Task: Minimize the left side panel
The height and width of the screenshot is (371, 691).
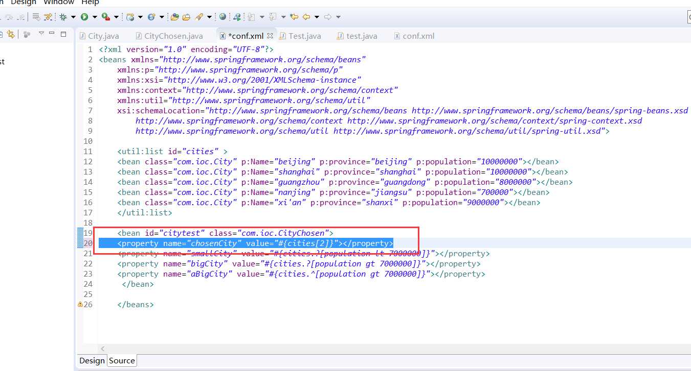Action: coord(52,33)
